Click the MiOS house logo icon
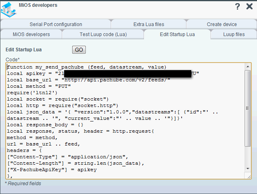257x194 pixels. click(x=8, y=10)
